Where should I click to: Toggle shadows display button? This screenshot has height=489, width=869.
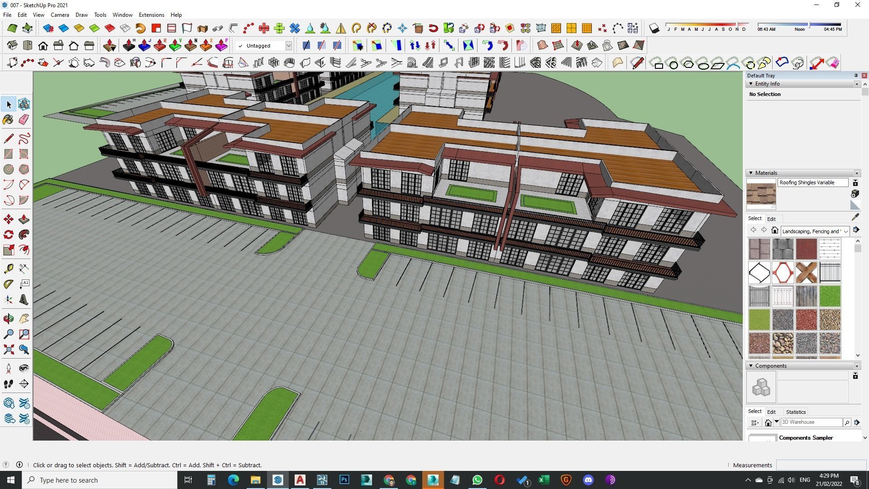pyautogui.click(x=654, y=29)
